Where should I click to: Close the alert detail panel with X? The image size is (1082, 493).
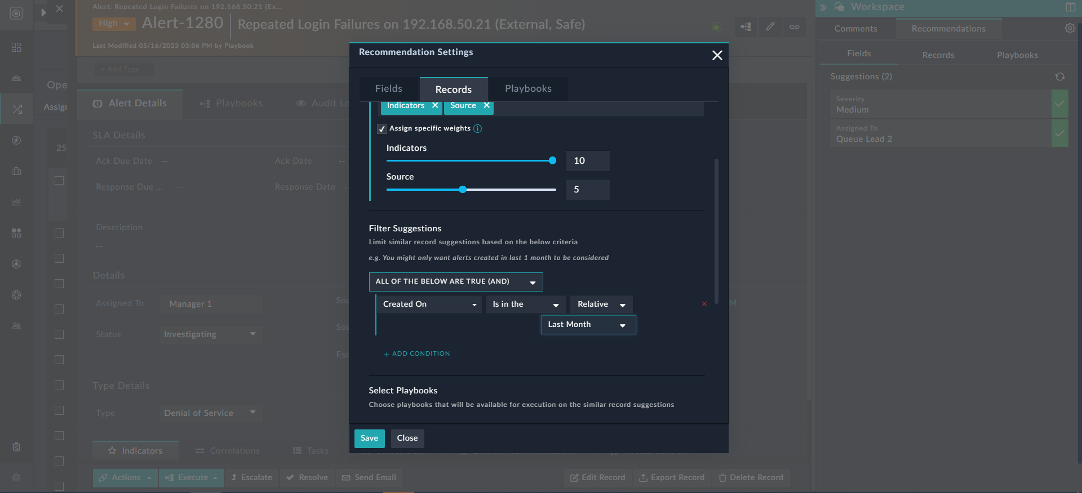(59, 9)
